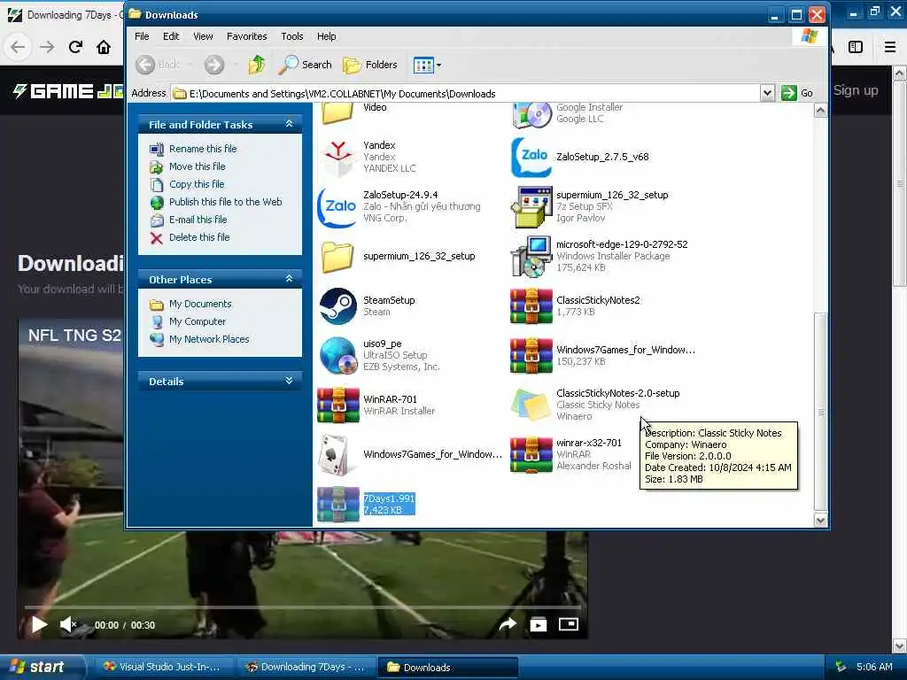Screen dimensions: 907x680
Task: Select the SteamSetup icon
Action: [x=337, y=305]
